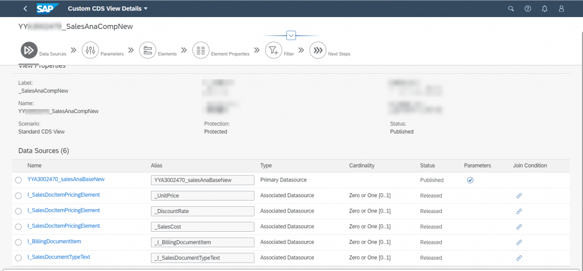Open the YYA3002470_salesAnaBaseNew data source link

click(66, 179)
